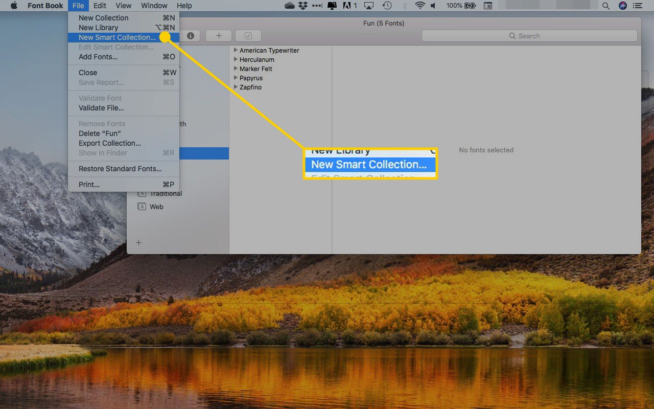Open the Window menu

[x=154, y=6]
